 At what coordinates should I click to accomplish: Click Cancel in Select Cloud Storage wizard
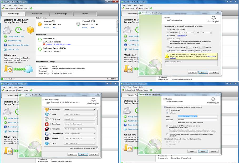coord(94,154)
